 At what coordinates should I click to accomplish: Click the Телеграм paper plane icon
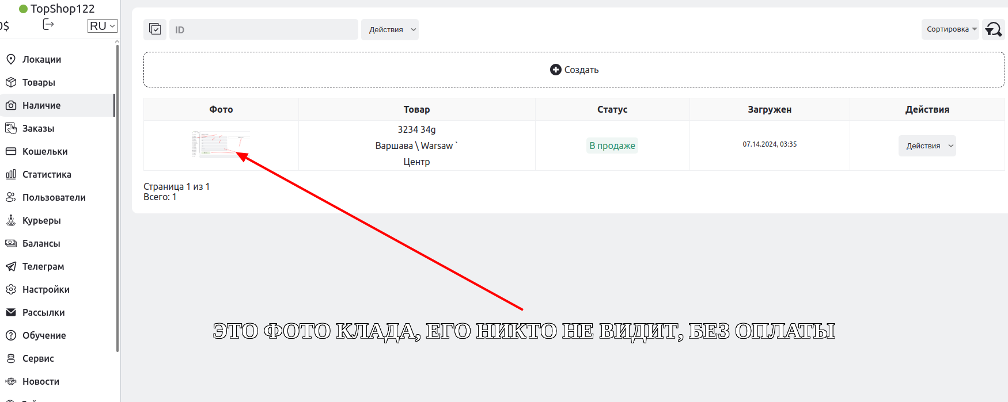pos(10,266)
